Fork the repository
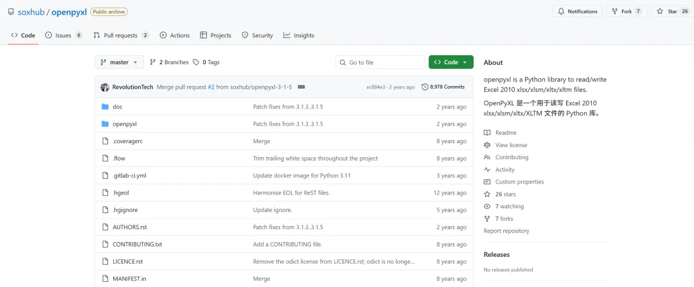 627,12
